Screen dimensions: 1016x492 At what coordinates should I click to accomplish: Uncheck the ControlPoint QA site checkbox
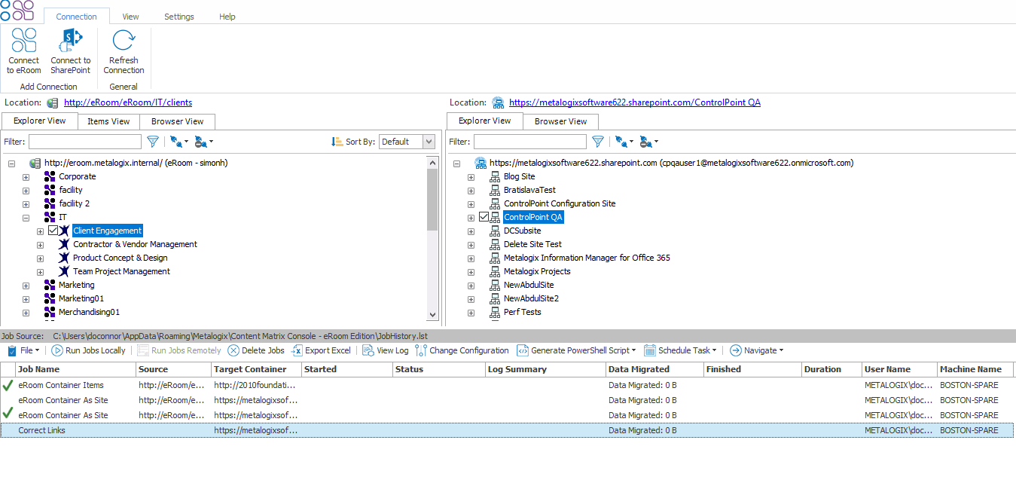483,217
